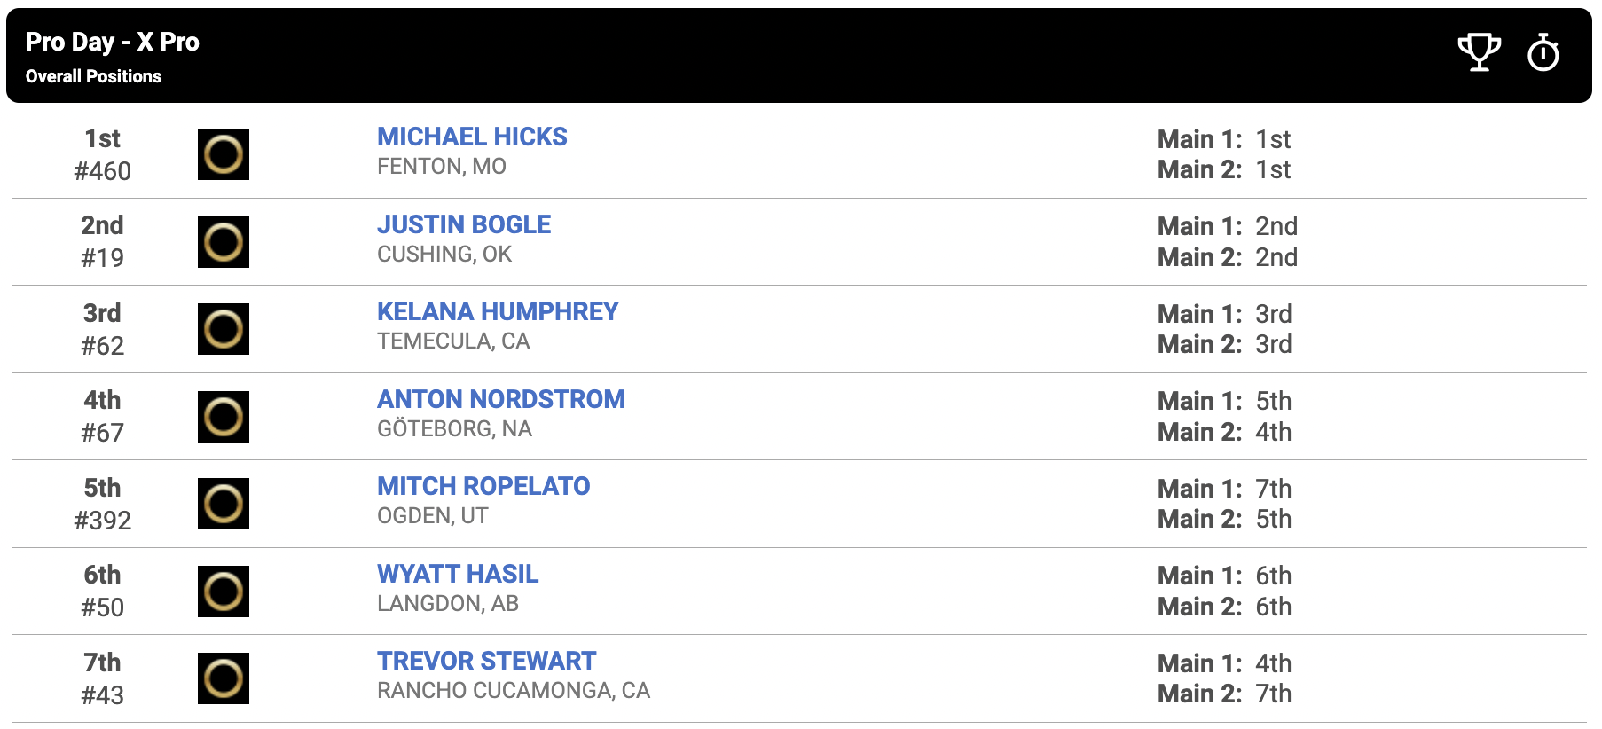Click Trevor Stewart gold ring avatar
The image size is (1602, 729).
pyautogui.click(x=224, y=678)
